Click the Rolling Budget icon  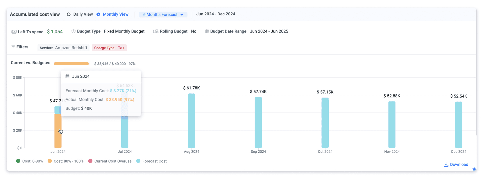pos(156,31)
